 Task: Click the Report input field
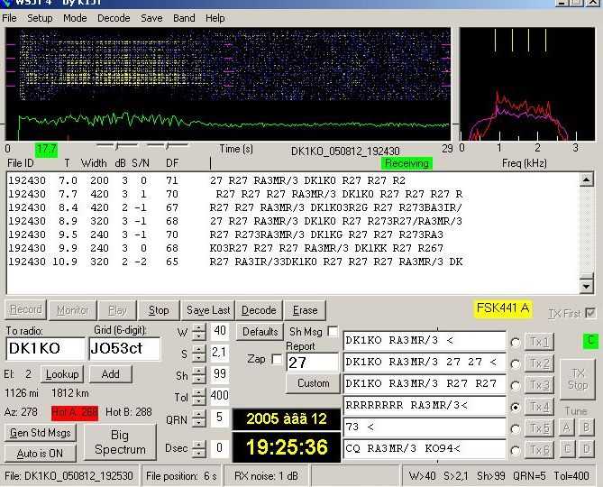(x=313, y=363)
